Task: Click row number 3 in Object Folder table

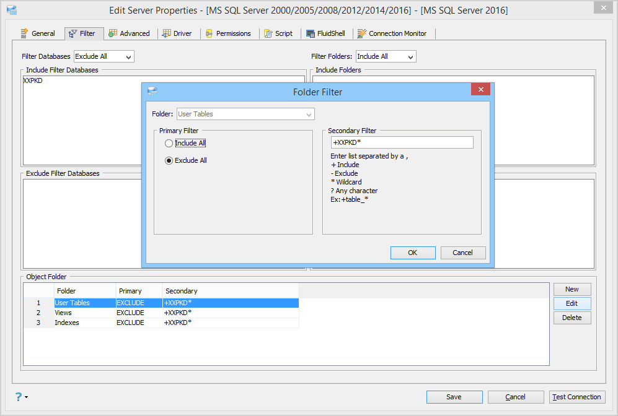Action: pos(38,323)
